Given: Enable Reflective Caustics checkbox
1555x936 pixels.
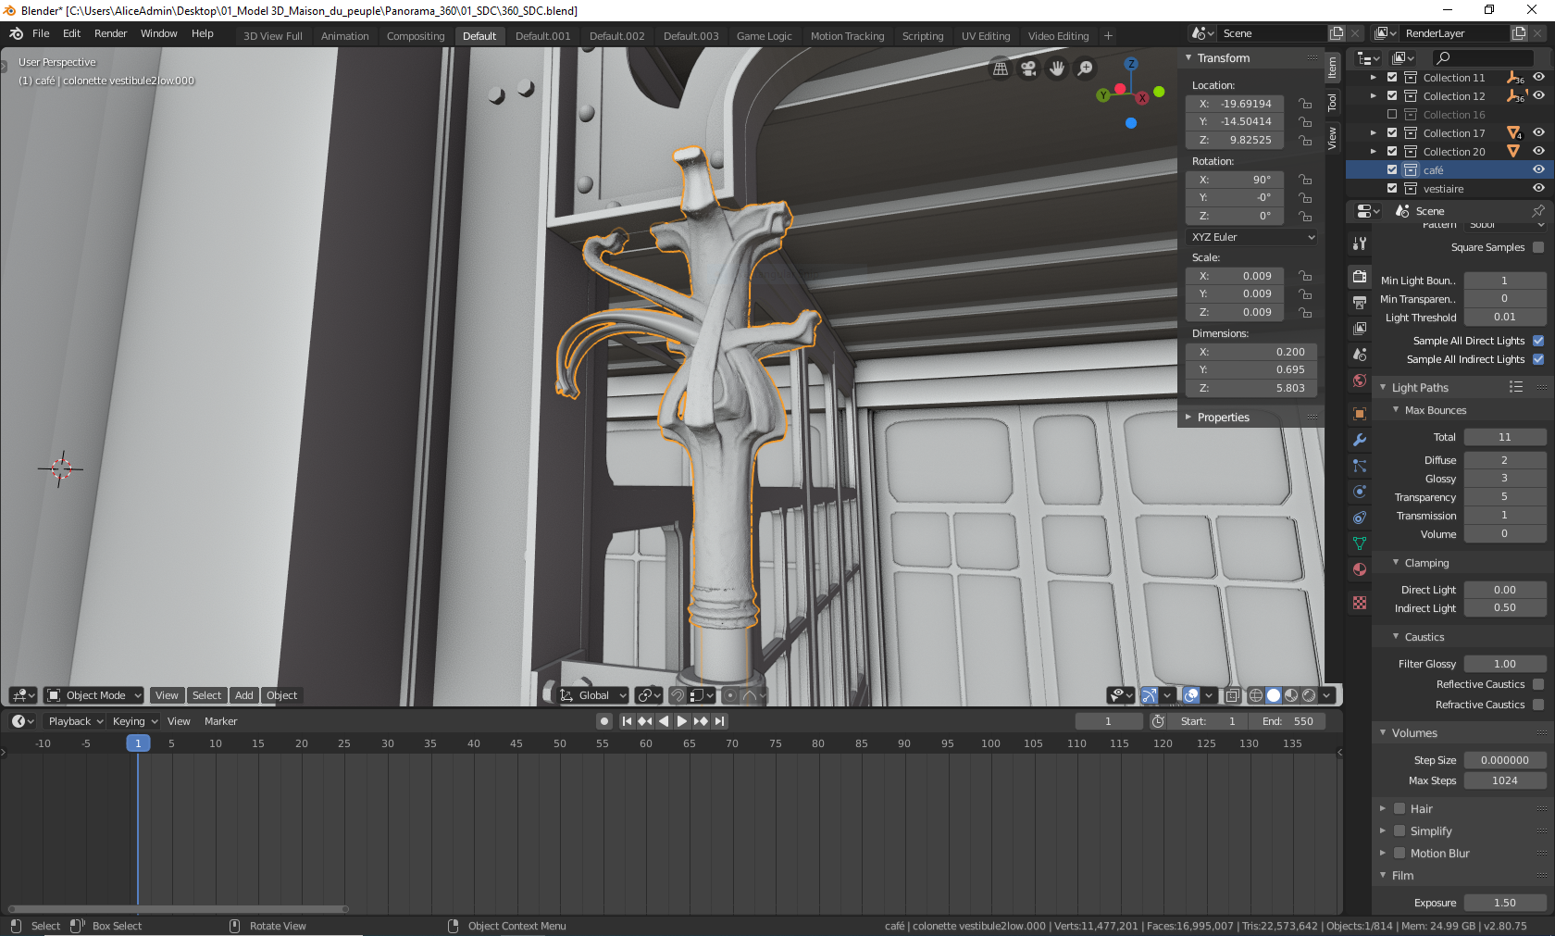Looking at the screenshot, I should [x=1538, y=684].
